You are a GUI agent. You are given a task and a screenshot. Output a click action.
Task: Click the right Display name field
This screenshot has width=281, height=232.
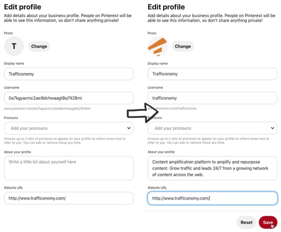[x=213, y=74]
